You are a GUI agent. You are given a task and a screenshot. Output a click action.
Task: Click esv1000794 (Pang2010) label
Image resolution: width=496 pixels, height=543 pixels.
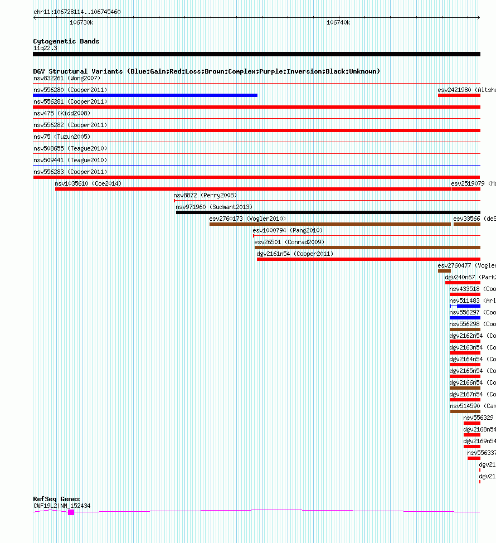tap(288, 230)
